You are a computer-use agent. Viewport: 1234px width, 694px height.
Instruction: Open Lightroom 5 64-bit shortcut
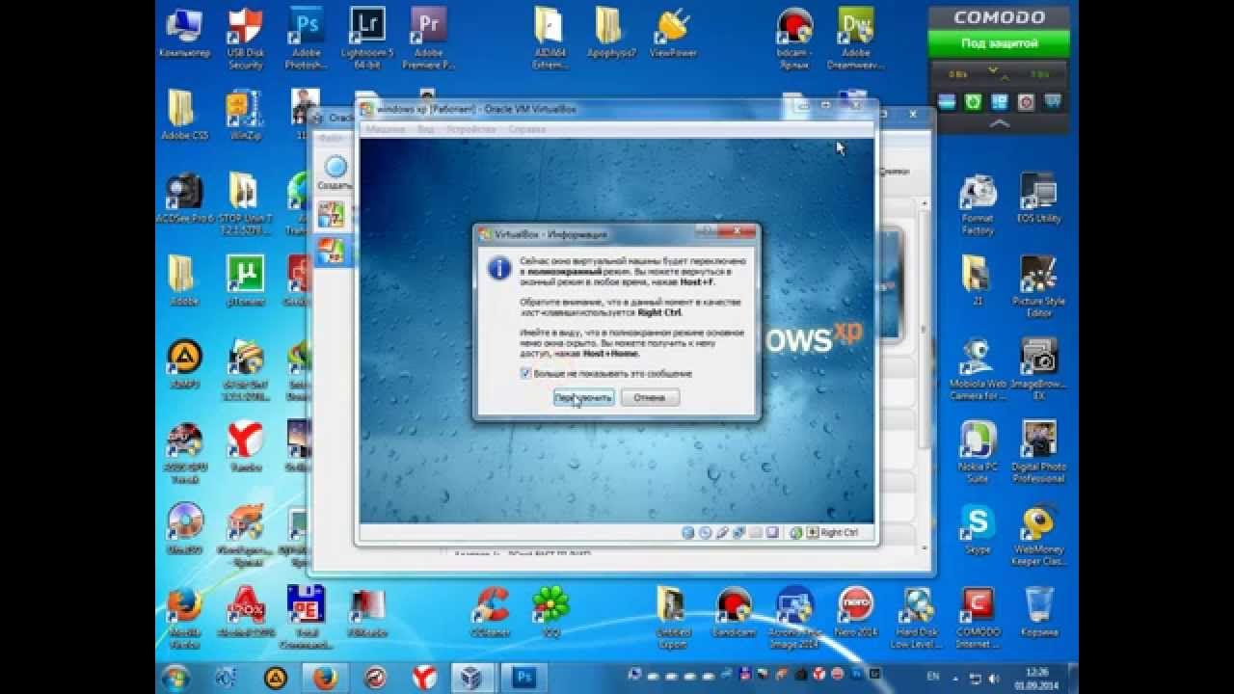click(367, 39)
